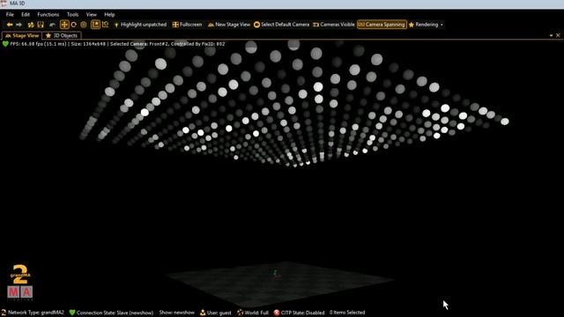Switch to the Stage View tab
The height and width of the screenshot is (317, 564).
click(x=21, y=35)
